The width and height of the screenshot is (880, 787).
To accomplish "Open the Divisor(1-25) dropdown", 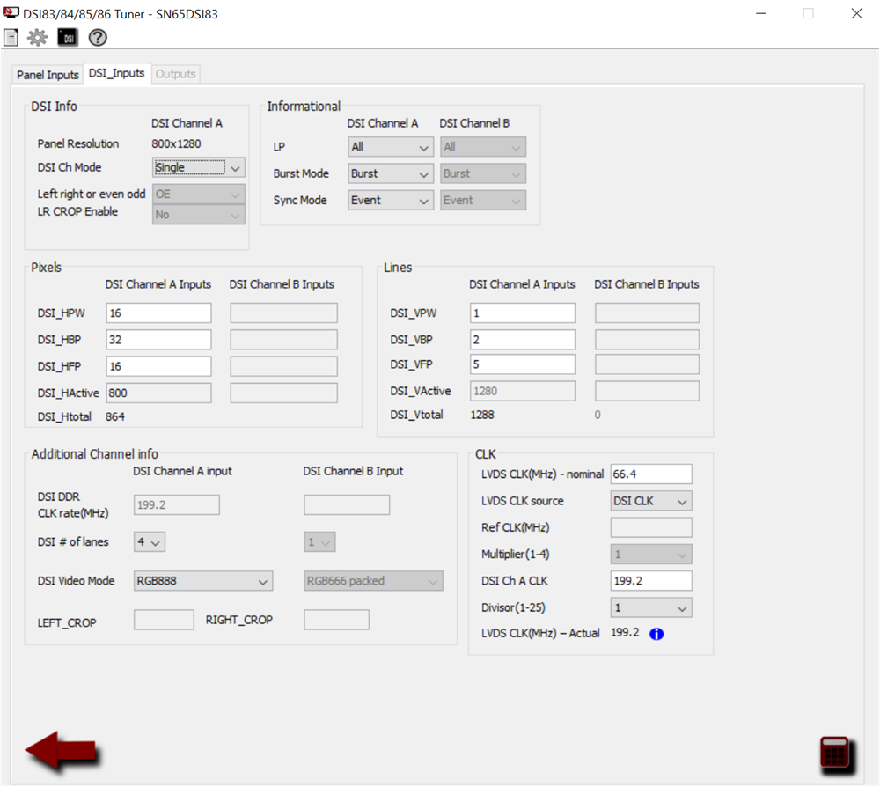I will [x=650, y=607].
